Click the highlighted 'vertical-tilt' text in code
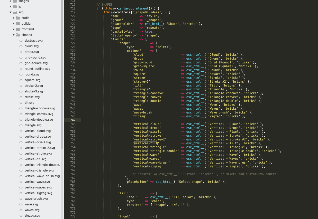 pyautogui.click(x=146, y=143)
